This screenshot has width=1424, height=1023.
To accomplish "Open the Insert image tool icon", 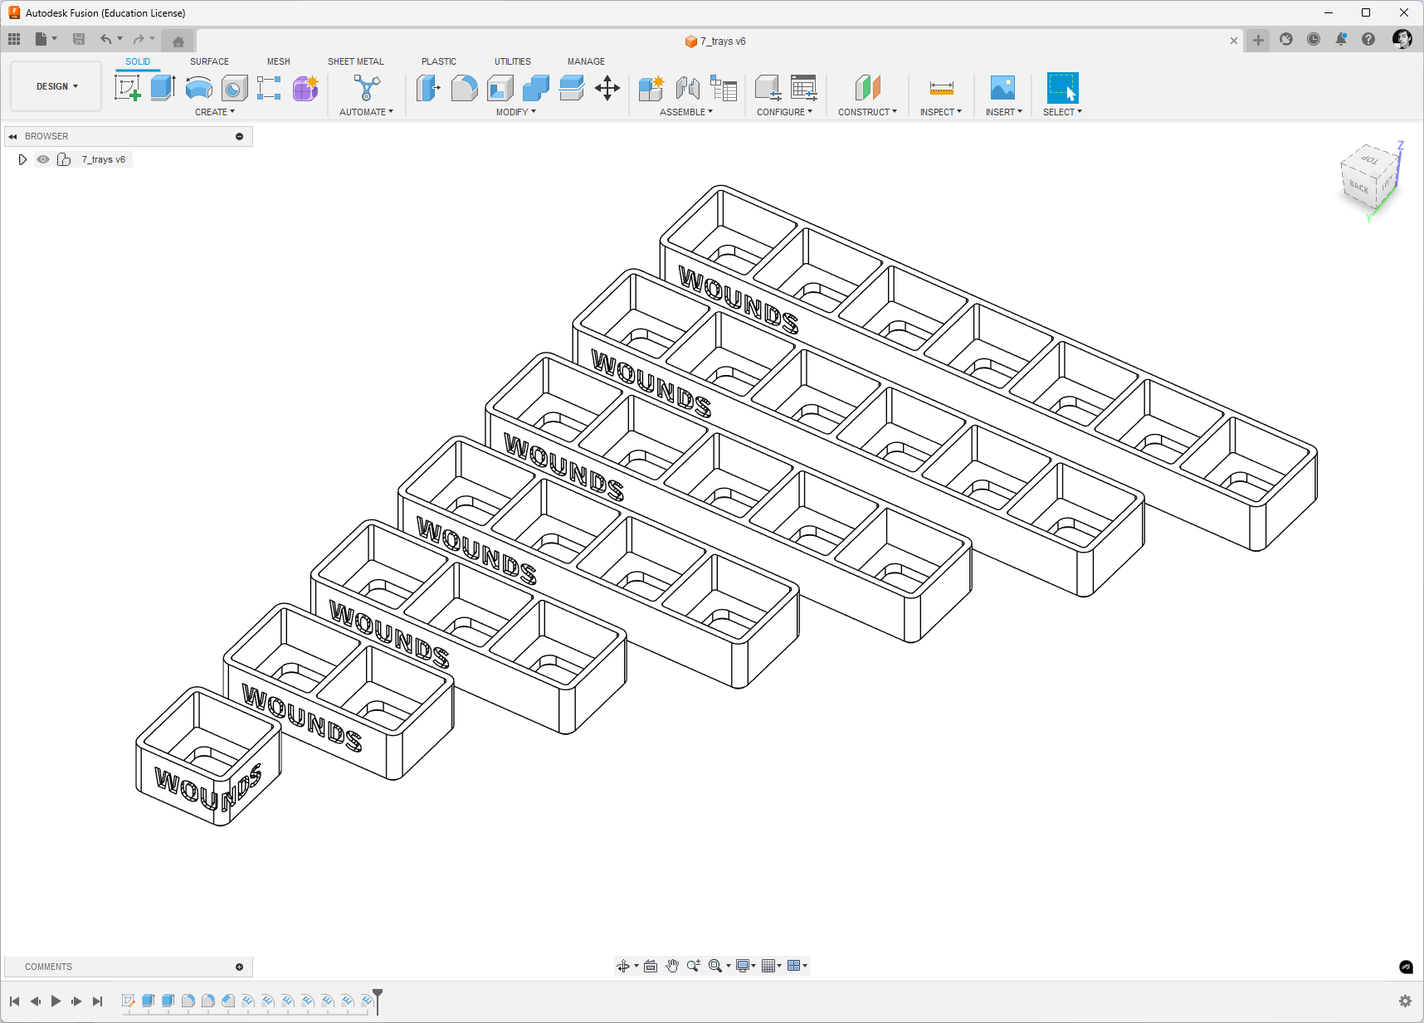I will (1002, 88).
